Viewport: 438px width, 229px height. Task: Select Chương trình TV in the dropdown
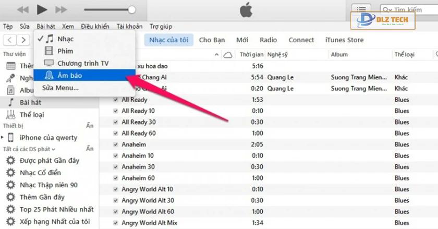pos(84,63)
